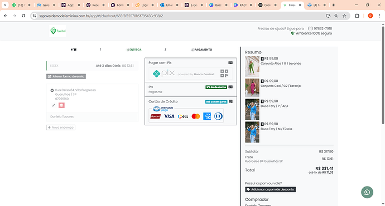This screenshot has height=206, width=385.
Task: Choose the Pix Pagar.me payment option
Action: tap(190, 90)
